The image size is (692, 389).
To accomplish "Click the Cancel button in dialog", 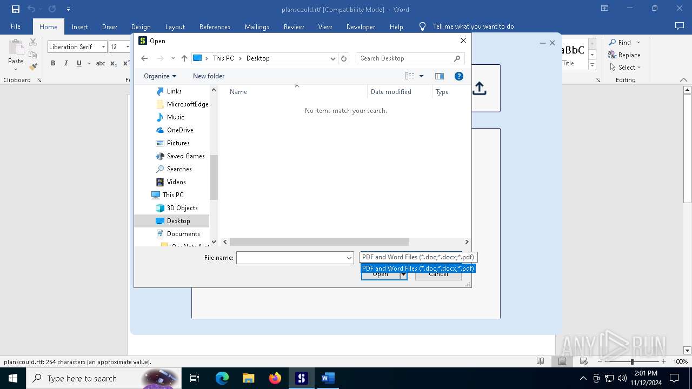I will [x=438, y=274].
